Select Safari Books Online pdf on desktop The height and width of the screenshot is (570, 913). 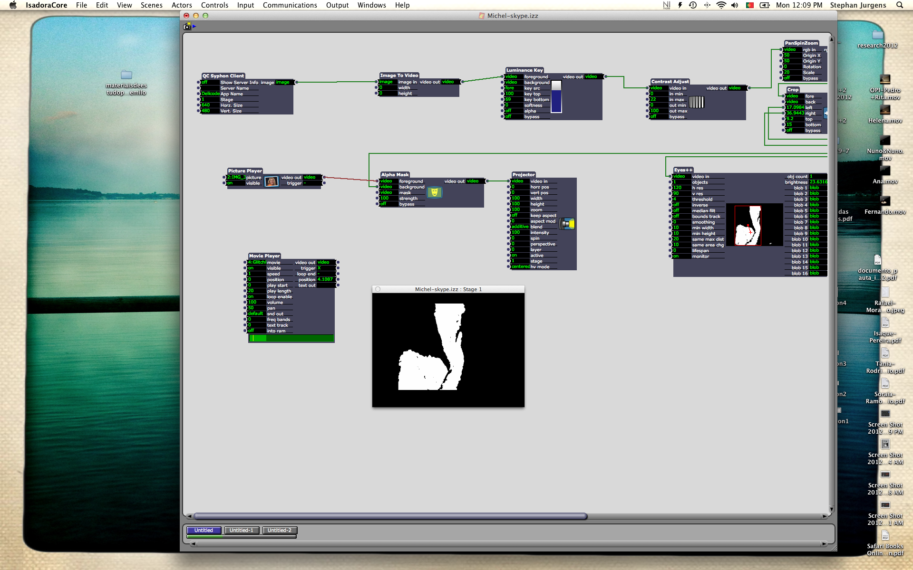(885, 543)
